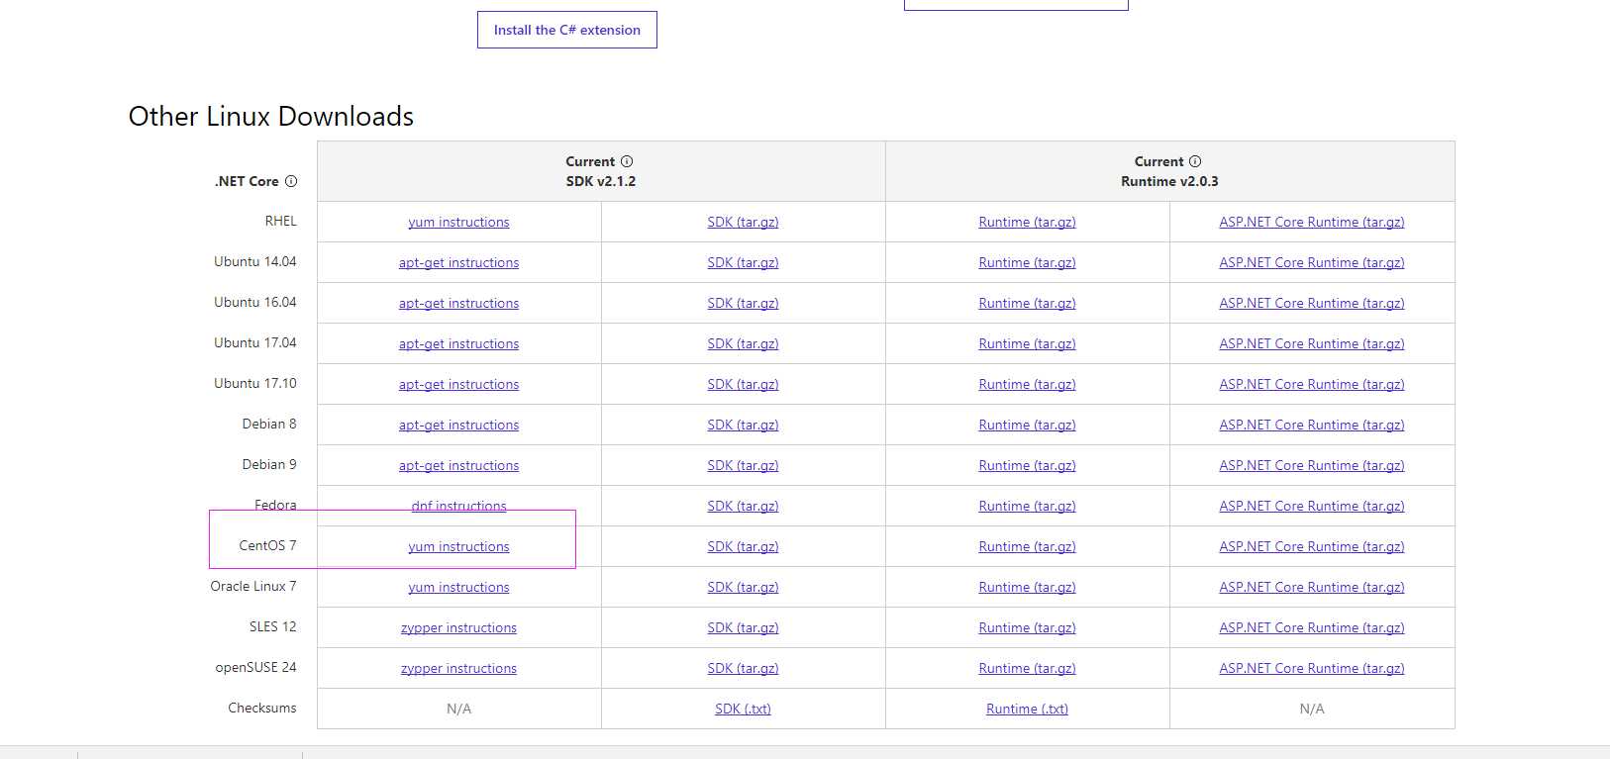Open zypper instructions for openSUSE 24

click(458, 668)
